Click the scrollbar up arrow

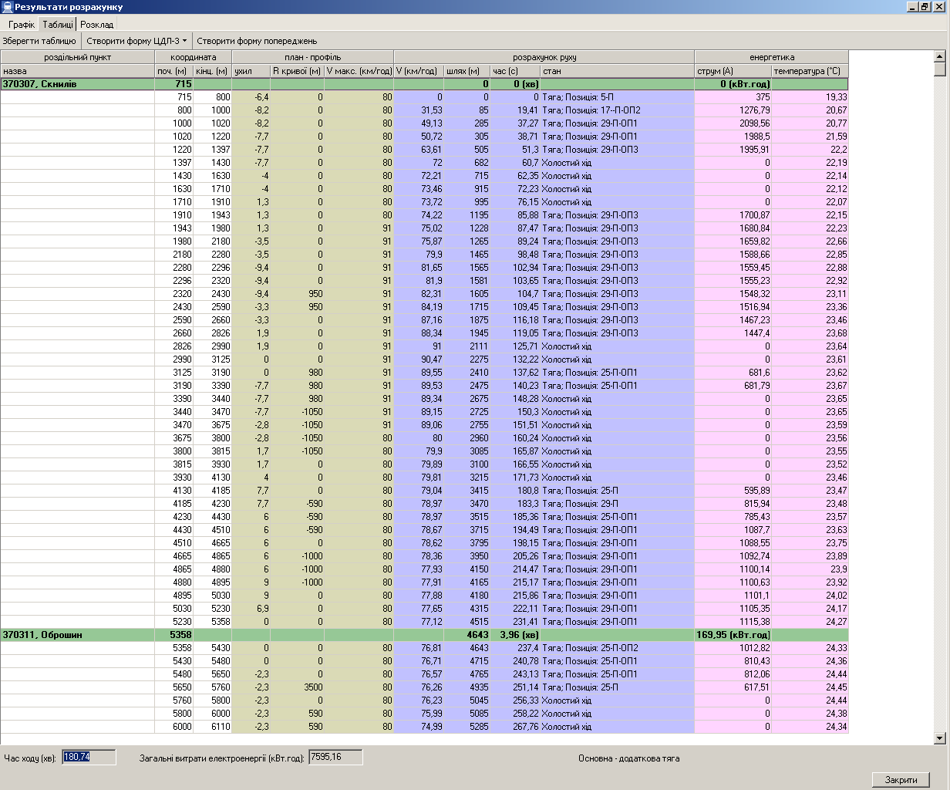click(939, 56)
